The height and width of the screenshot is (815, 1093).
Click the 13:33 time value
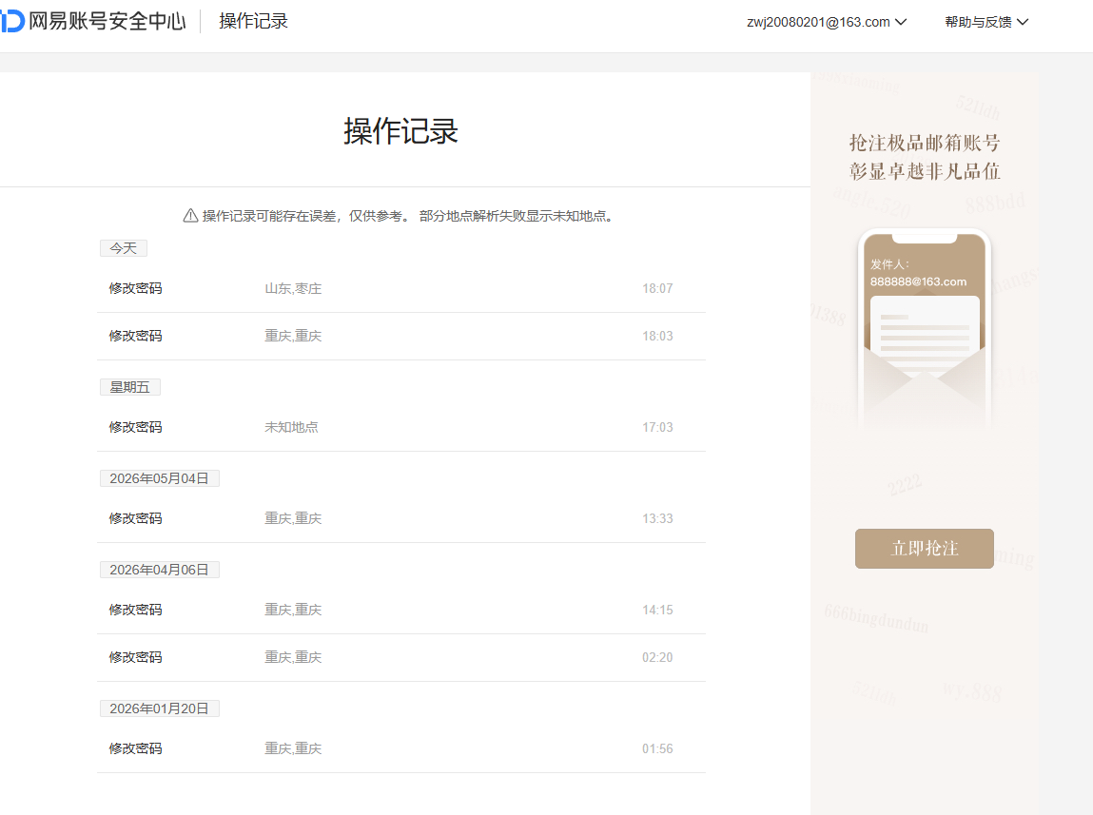tap(657, 518)
